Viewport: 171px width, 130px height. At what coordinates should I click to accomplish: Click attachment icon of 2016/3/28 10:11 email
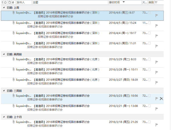tap(14, 69)
